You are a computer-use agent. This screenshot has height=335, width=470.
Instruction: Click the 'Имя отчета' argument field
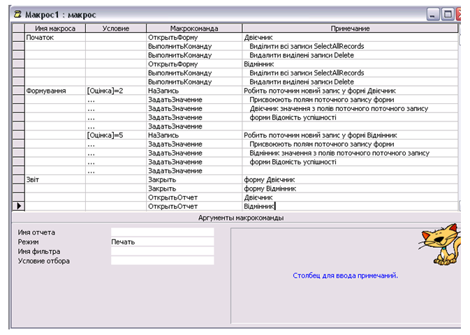coord(163,232)
